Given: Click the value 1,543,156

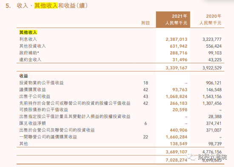Looking at the screenshot, I should 212,97.
